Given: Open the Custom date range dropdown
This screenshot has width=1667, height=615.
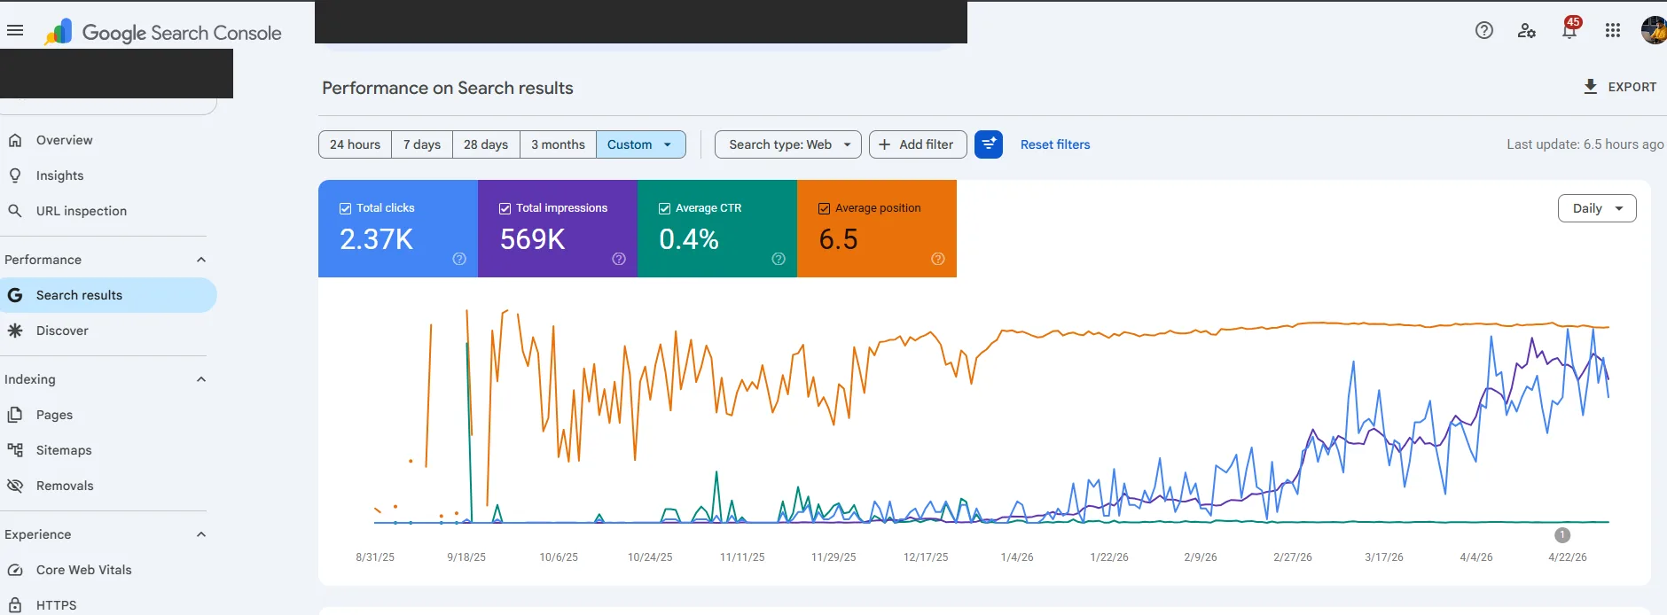Looking at the screenshot, I should pos(641,144).
